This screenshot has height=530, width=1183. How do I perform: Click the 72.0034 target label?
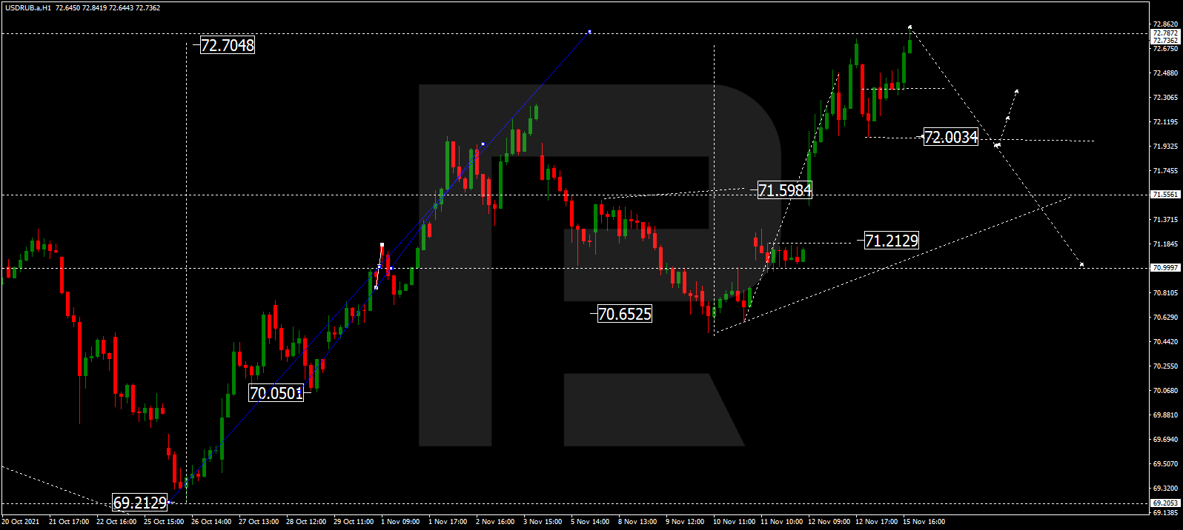(x=950, y=137)
